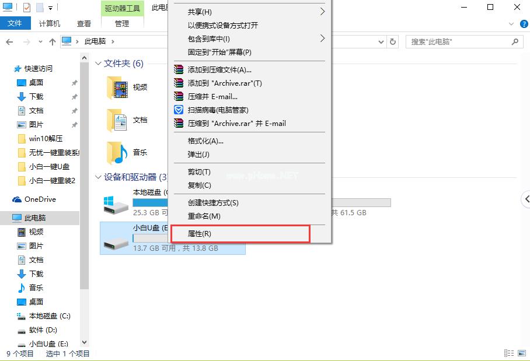Click the WinRAR icon beside 添加到压缩文件(A)...

click(179, 70)
